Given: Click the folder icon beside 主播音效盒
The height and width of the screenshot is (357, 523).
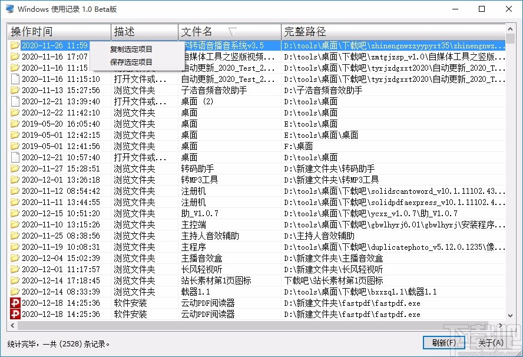Looking at the screenshot, I should [15, 258].
